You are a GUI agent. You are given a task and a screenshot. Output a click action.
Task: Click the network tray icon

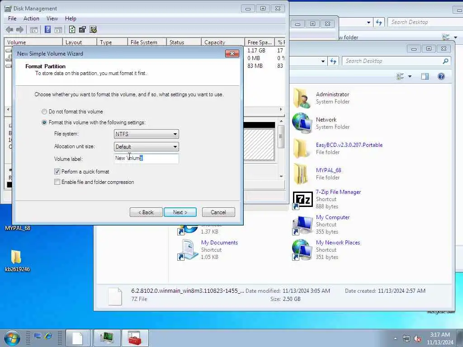[406, 339]
